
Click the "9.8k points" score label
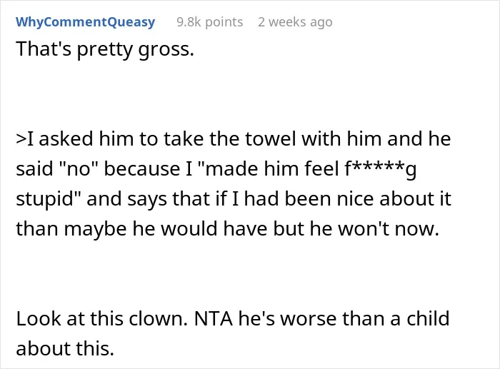210,22
